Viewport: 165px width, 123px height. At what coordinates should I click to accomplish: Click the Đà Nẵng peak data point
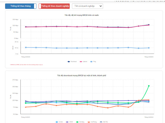click(x=149, y=86)
